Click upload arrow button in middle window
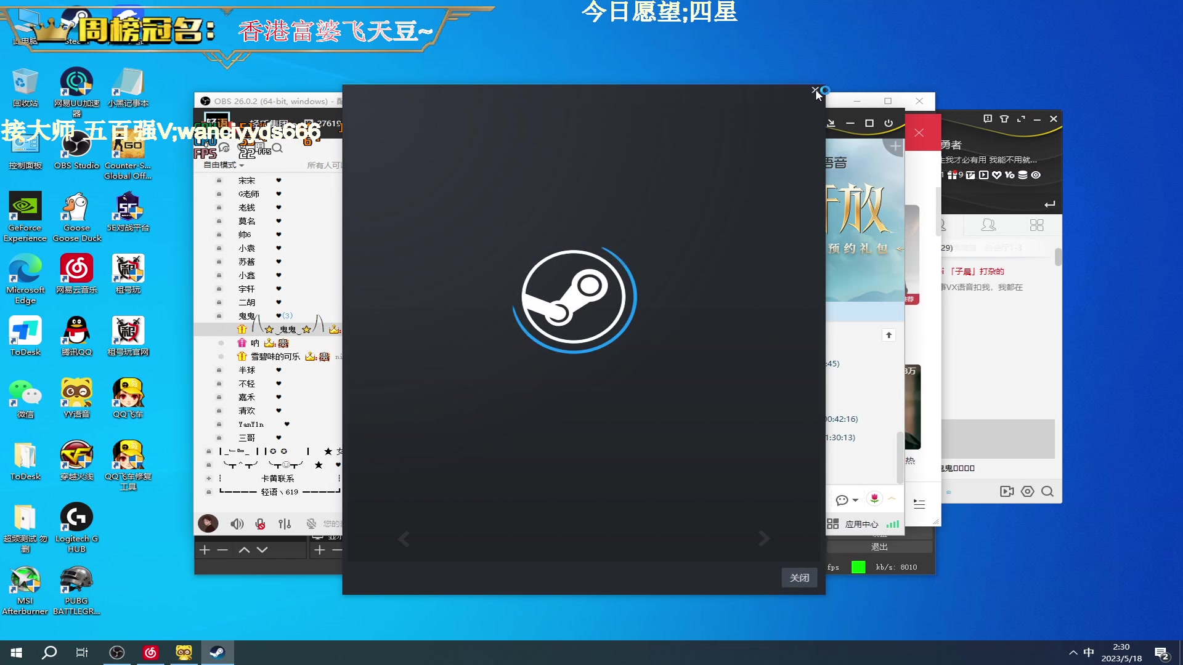1183x665 pixels. click(888, 335)
